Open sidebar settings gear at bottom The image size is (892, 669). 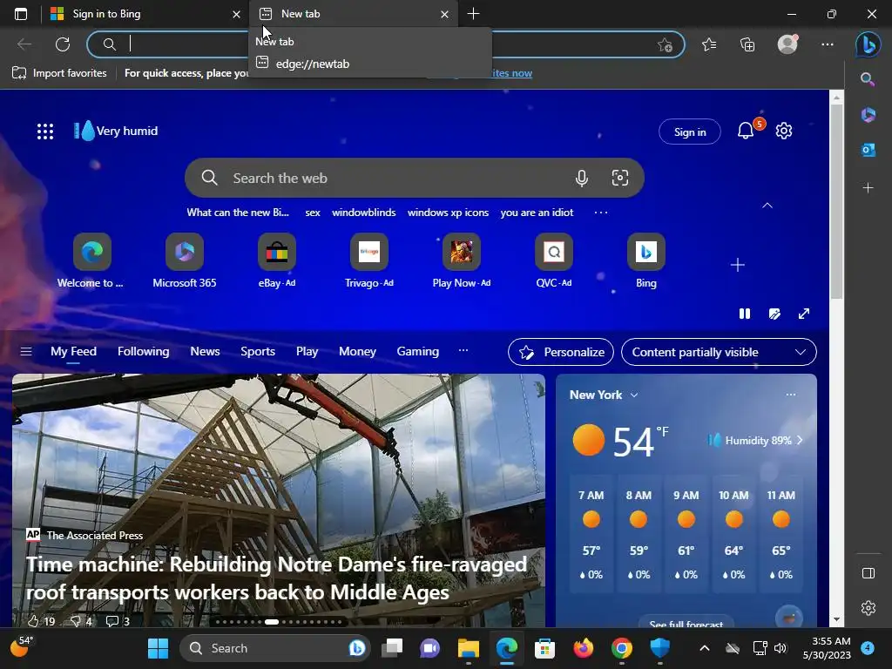[x=868, y=608]
